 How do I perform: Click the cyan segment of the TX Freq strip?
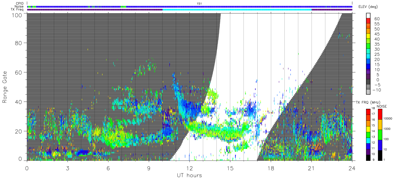237,10
